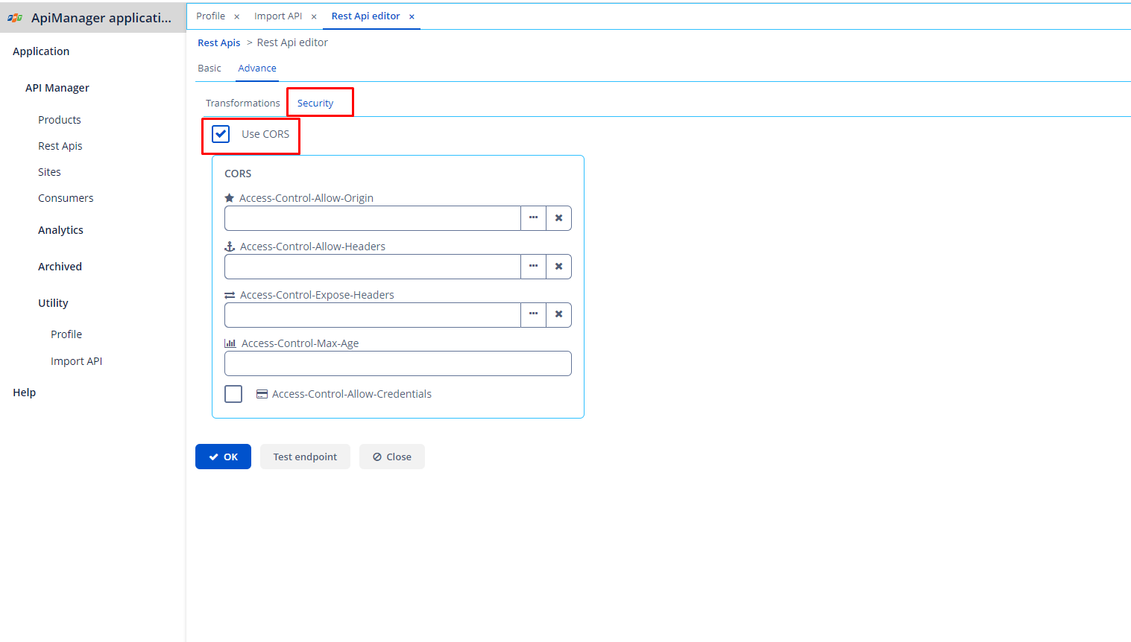Viewport: 1131px width, 642px height.
Task: Open ellipsis picker for Access-Control-Allow-Headers
Action: [533, 267]
